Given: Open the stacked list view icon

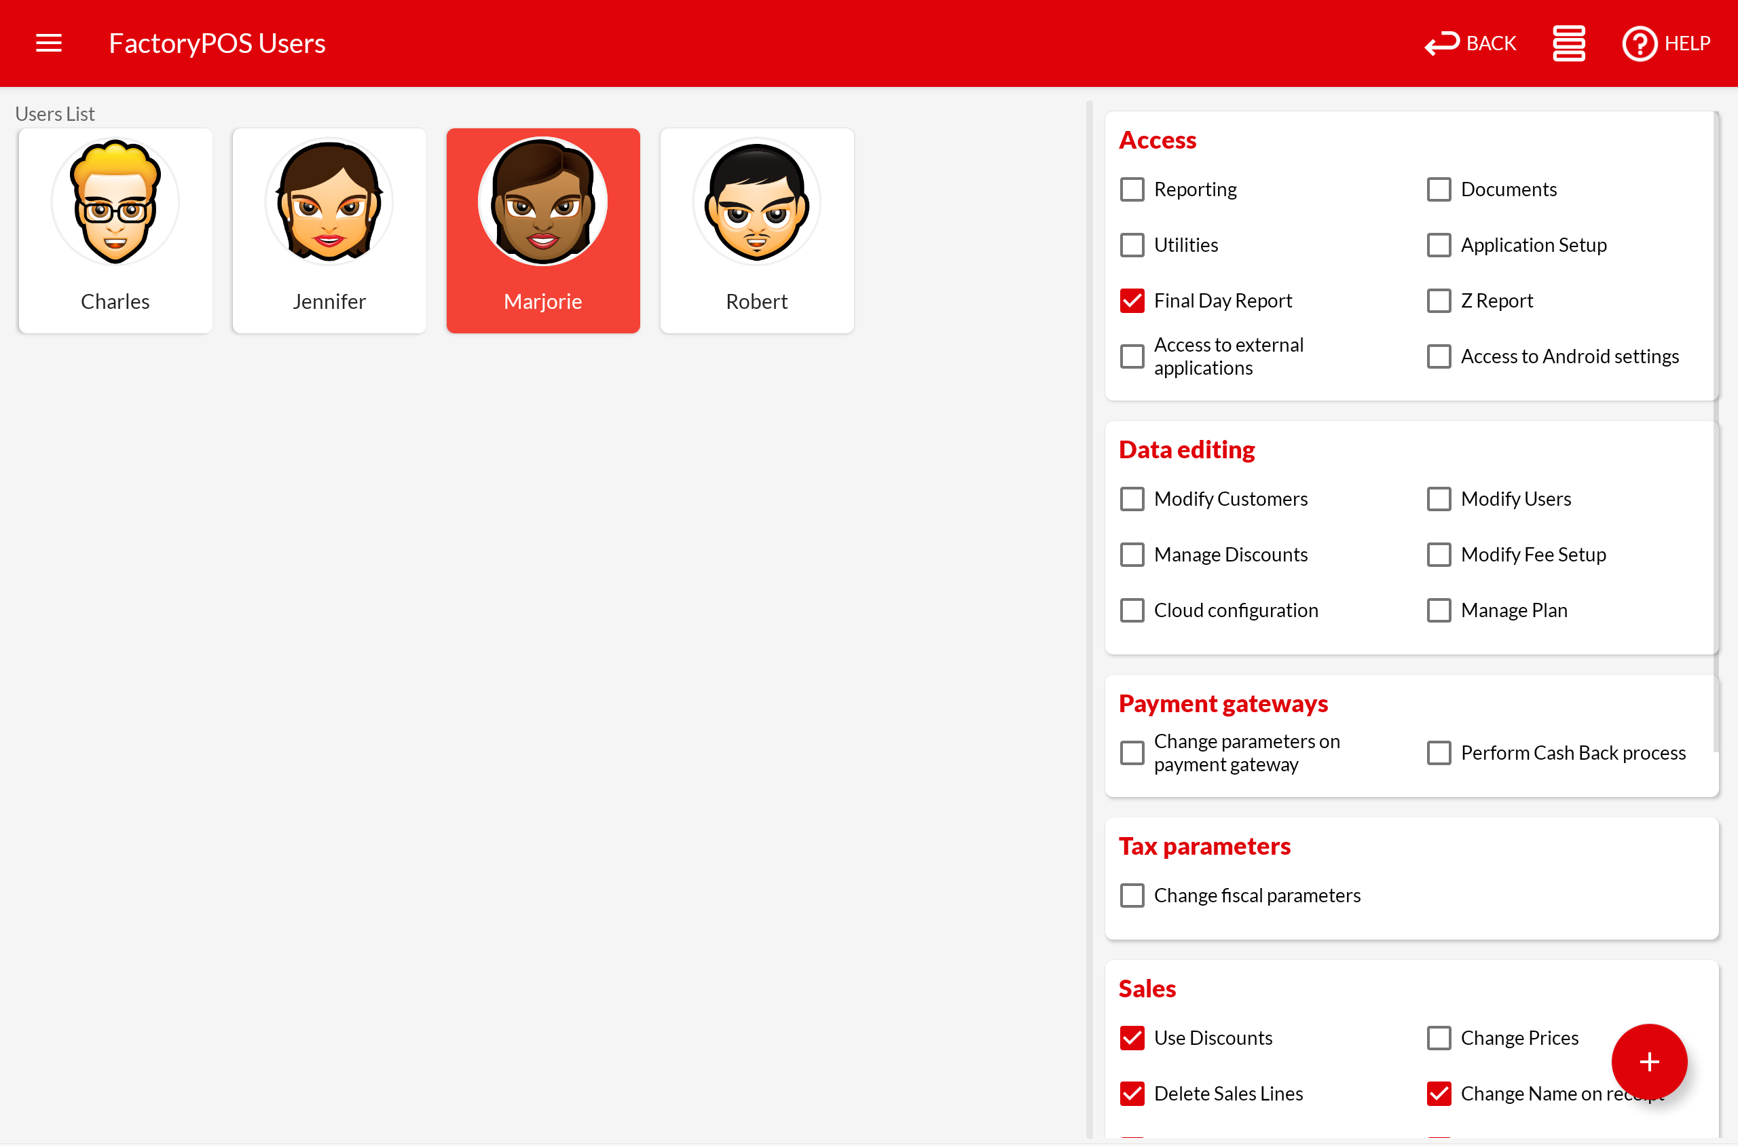Looking at the screenshot, I should [1568, 43].
